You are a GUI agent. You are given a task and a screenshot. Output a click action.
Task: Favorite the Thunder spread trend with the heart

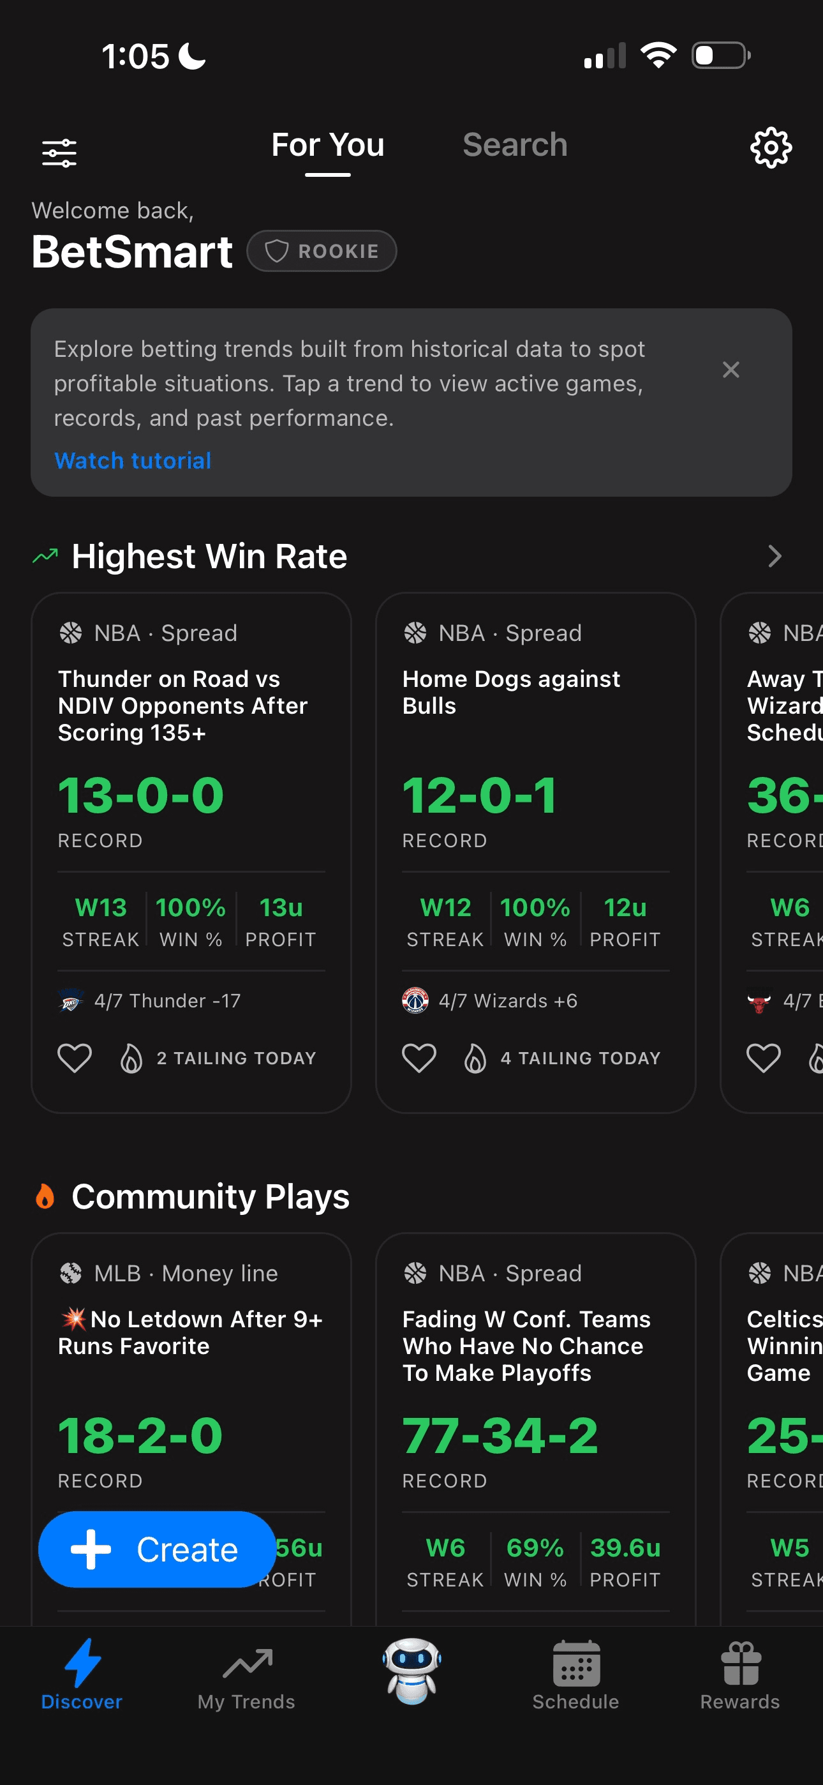(75, 1057)
